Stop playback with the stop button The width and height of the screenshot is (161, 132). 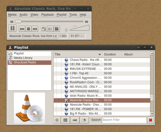(28, 29)
